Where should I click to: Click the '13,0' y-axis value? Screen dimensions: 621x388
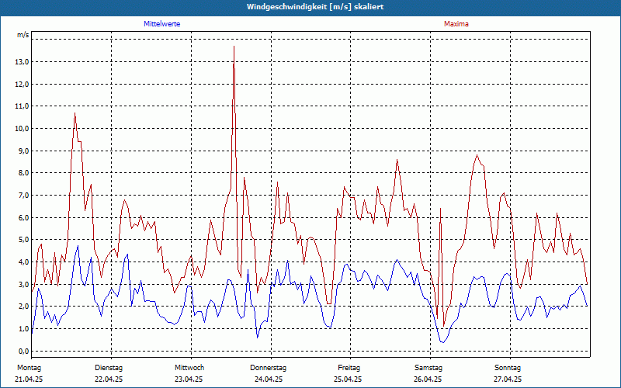click(23, 62)
